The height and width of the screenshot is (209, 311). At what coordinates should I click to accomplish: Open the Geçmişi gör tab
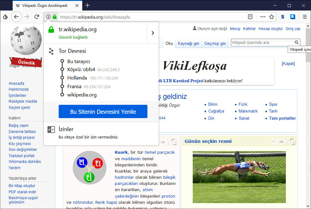[x=215, y=44]
